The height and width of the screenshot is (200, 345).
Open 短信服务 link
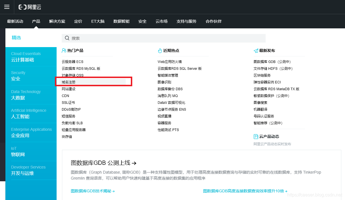(69, 116)
